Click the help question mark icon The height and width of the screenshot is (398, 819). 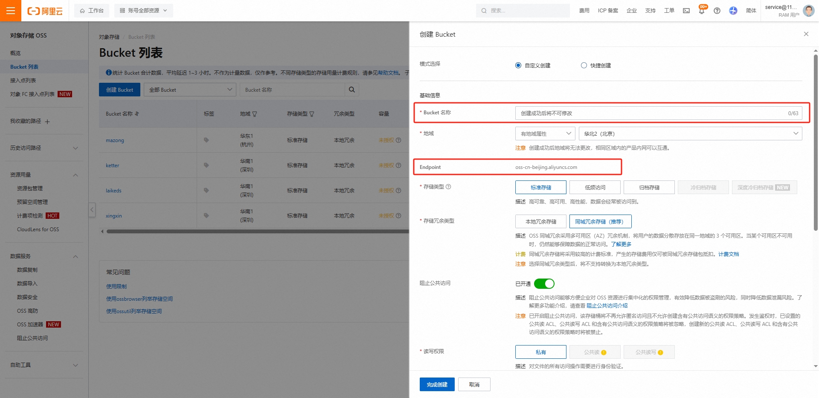[717, 11]
